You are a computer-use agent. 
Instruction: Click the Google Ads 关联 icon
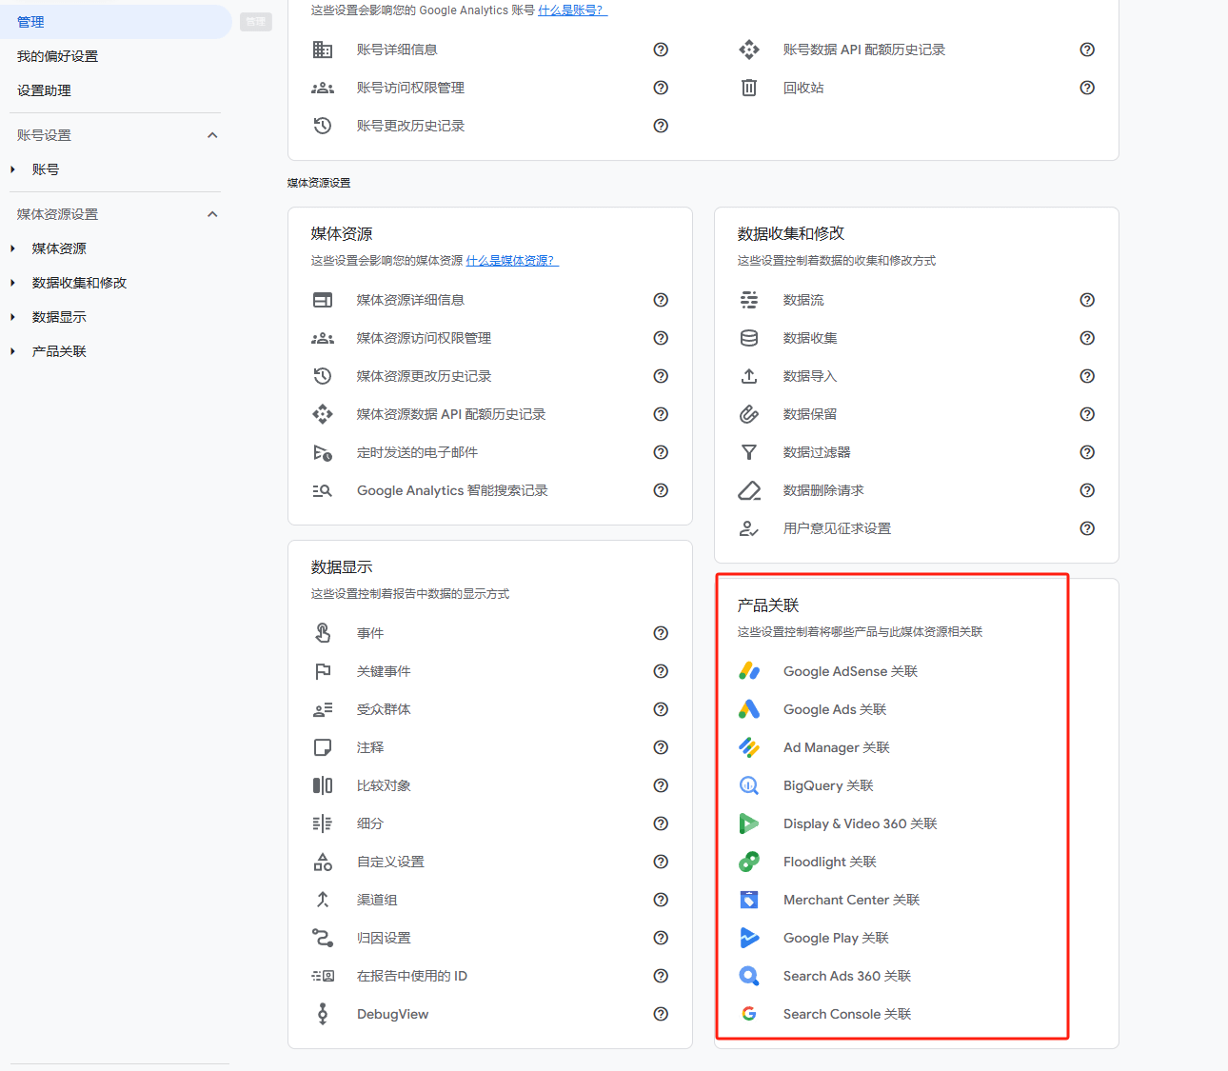tap(749, 709)
